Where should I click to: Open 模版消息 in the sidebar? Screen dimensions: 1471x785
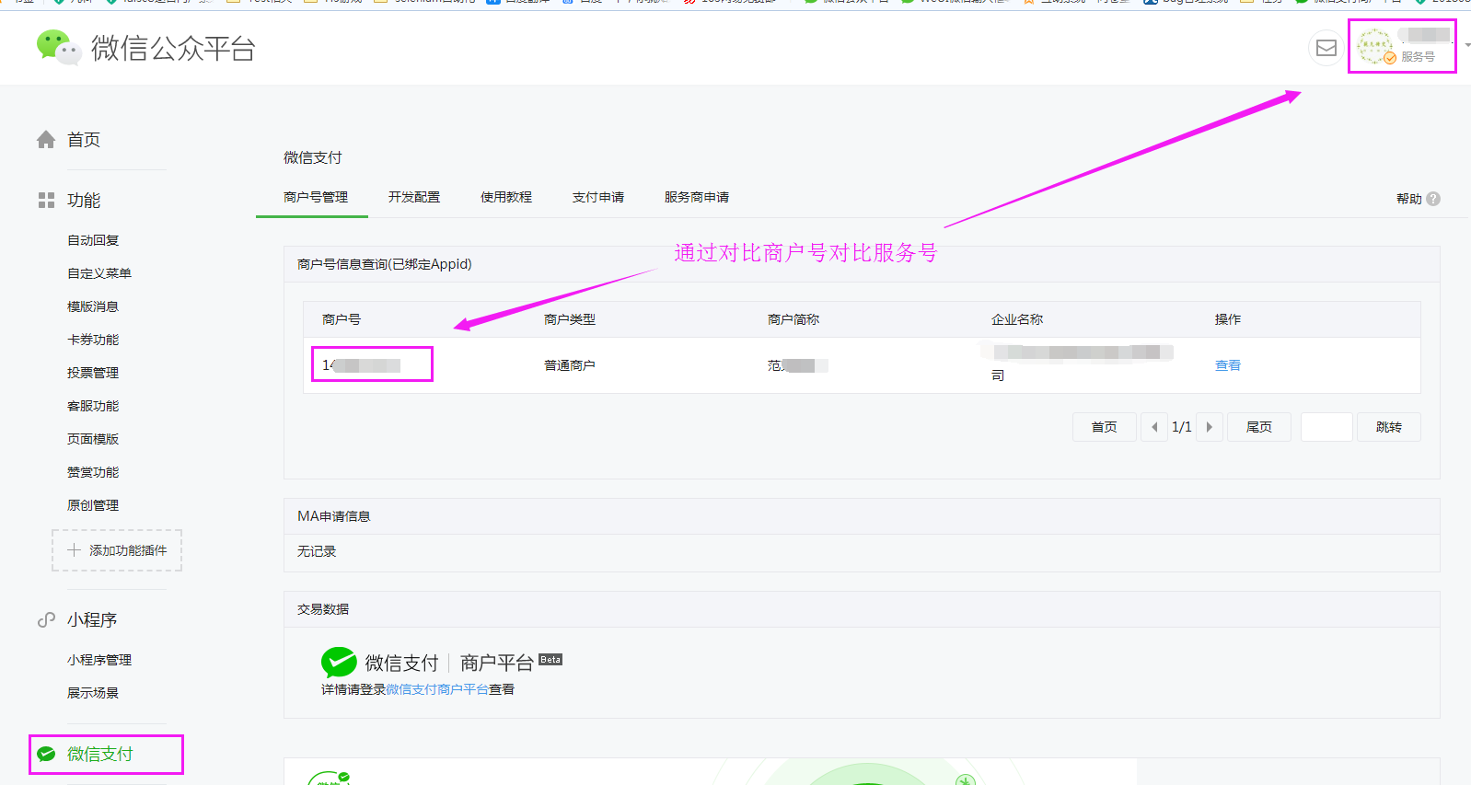(x=93, y=306)
